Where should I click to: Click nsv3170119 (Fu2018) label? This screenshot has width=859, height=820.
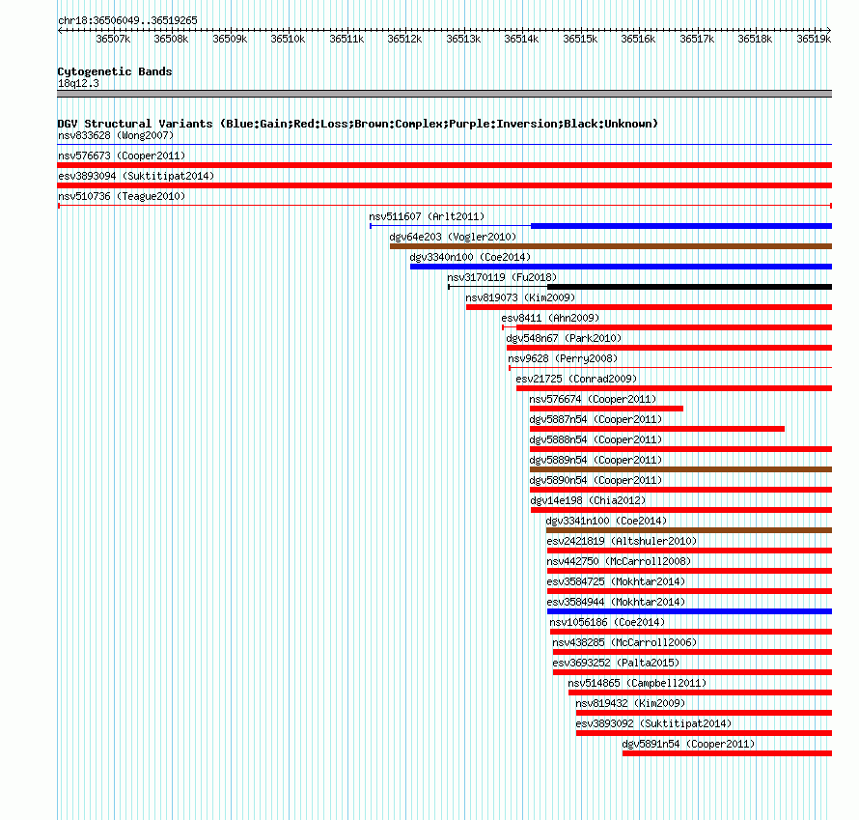click(x=502, y=277)
